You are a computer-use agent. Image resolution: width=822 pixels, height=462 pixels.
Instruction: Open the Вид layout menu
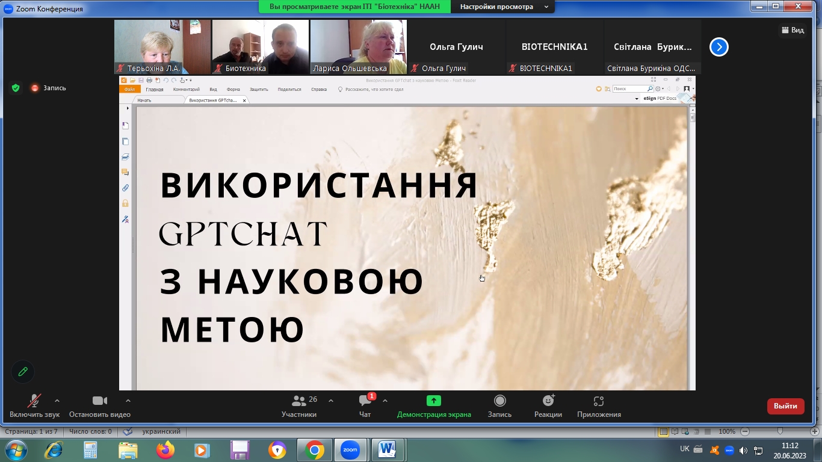tap(793, 30)
